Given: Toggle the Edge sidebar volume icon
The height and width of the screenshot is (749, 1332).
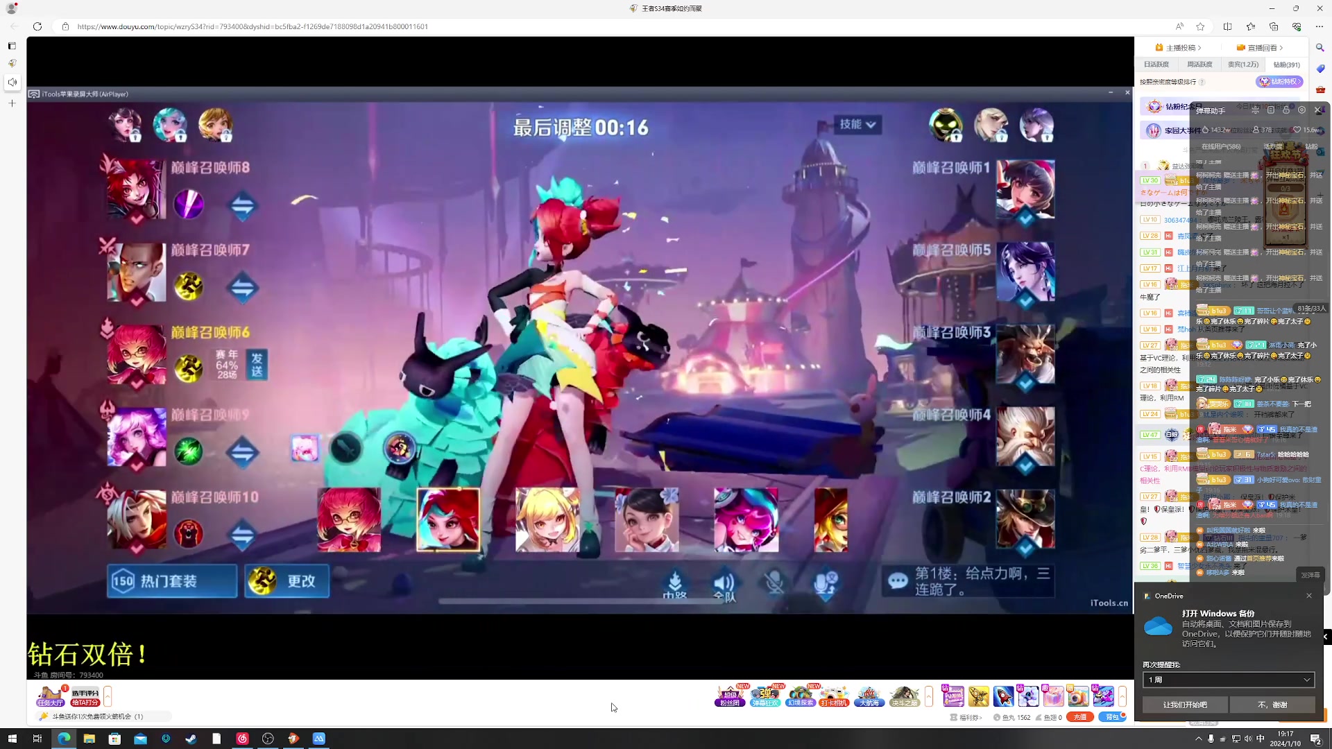Looking at the screenshot, I should coord(12,82).
